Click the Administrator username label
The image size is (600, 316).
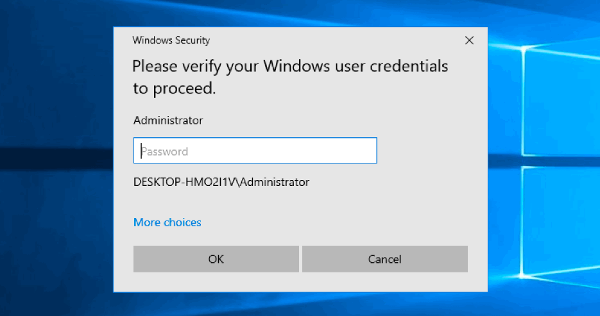click(x=168, y=121)
